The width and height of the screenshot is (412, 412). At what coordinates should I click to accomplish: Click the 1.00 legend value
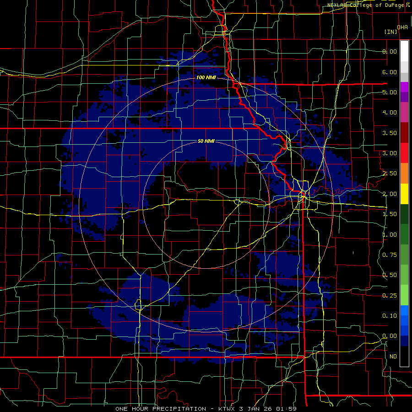click(390, 235)
